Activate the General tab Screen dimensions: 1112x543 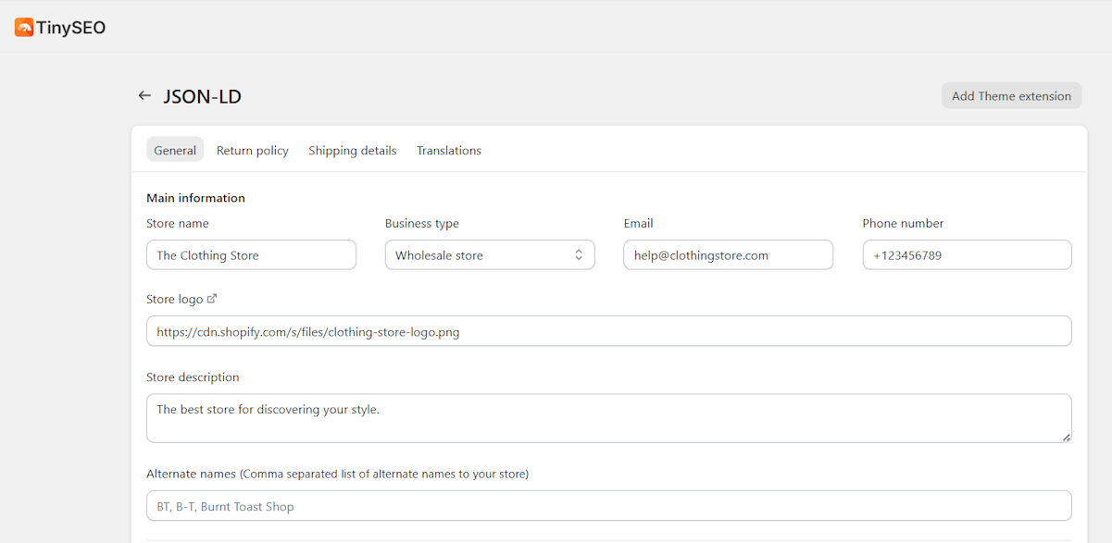click(x=175, y=150)
